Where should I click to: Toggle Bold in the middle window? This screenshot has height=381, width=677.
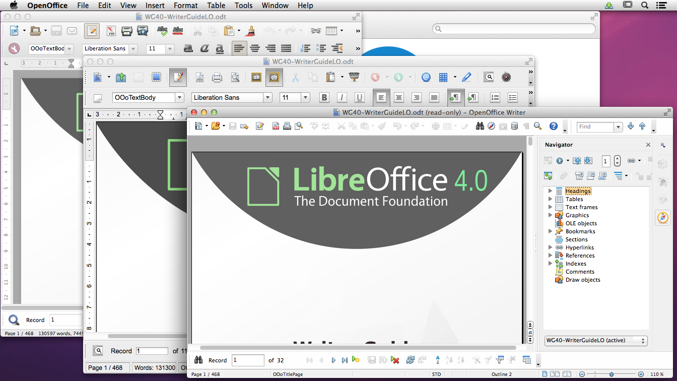(x=324, y=98)
